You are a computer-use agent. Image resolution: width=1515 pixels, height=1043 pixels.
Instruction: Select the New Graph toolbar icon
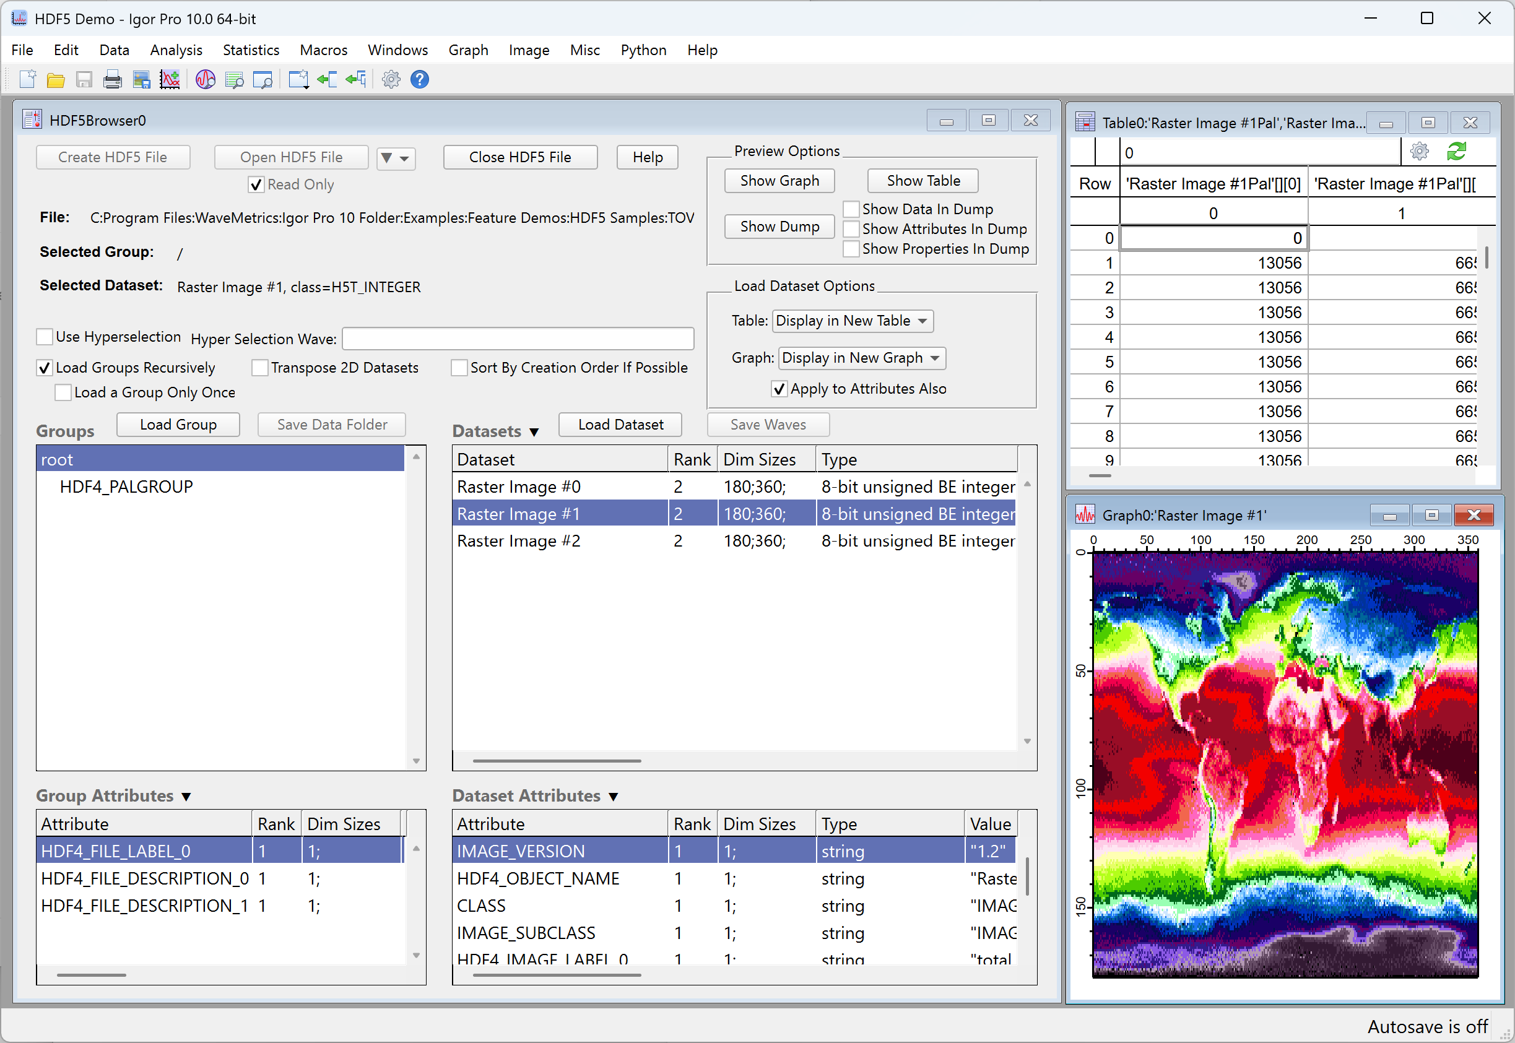170,79
